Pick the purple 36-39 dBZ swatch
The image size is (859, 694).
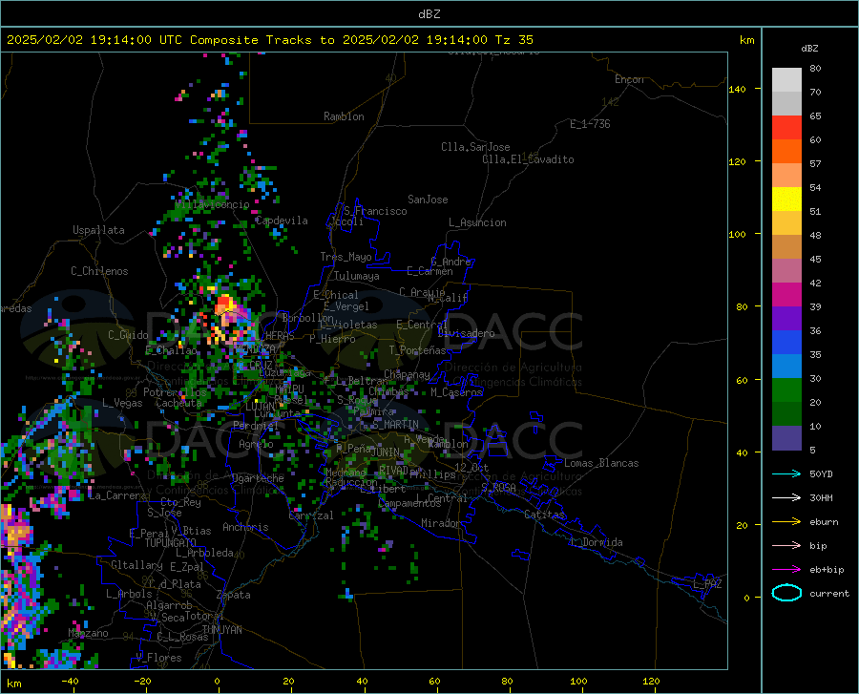(786, 319)
